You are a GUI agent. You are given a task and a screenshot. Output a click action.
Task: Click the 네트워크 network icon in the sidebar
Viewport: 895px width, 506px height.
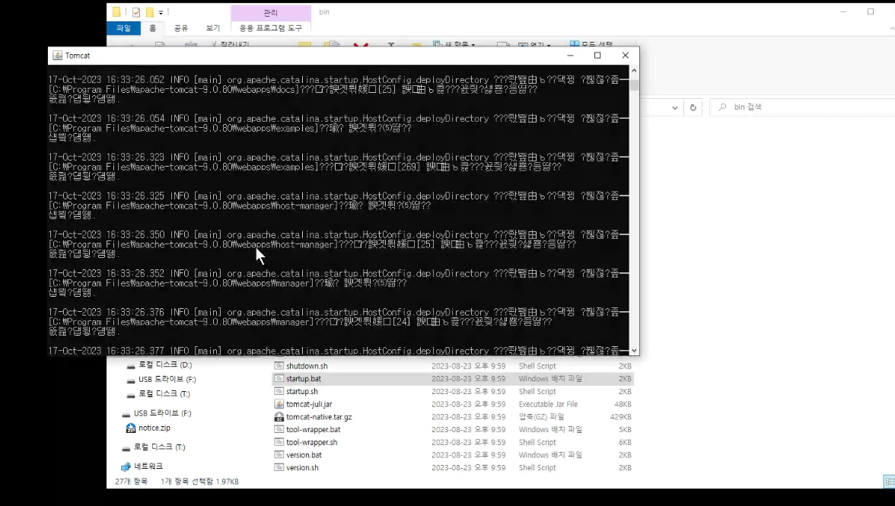click(126, 466)
